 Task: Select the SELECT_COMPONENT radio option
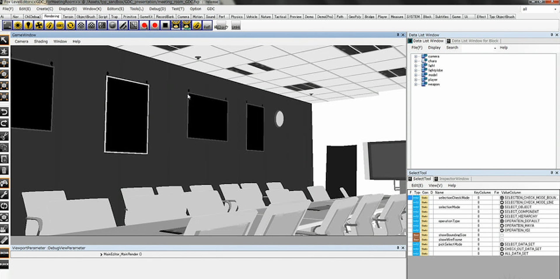(502, 212)
